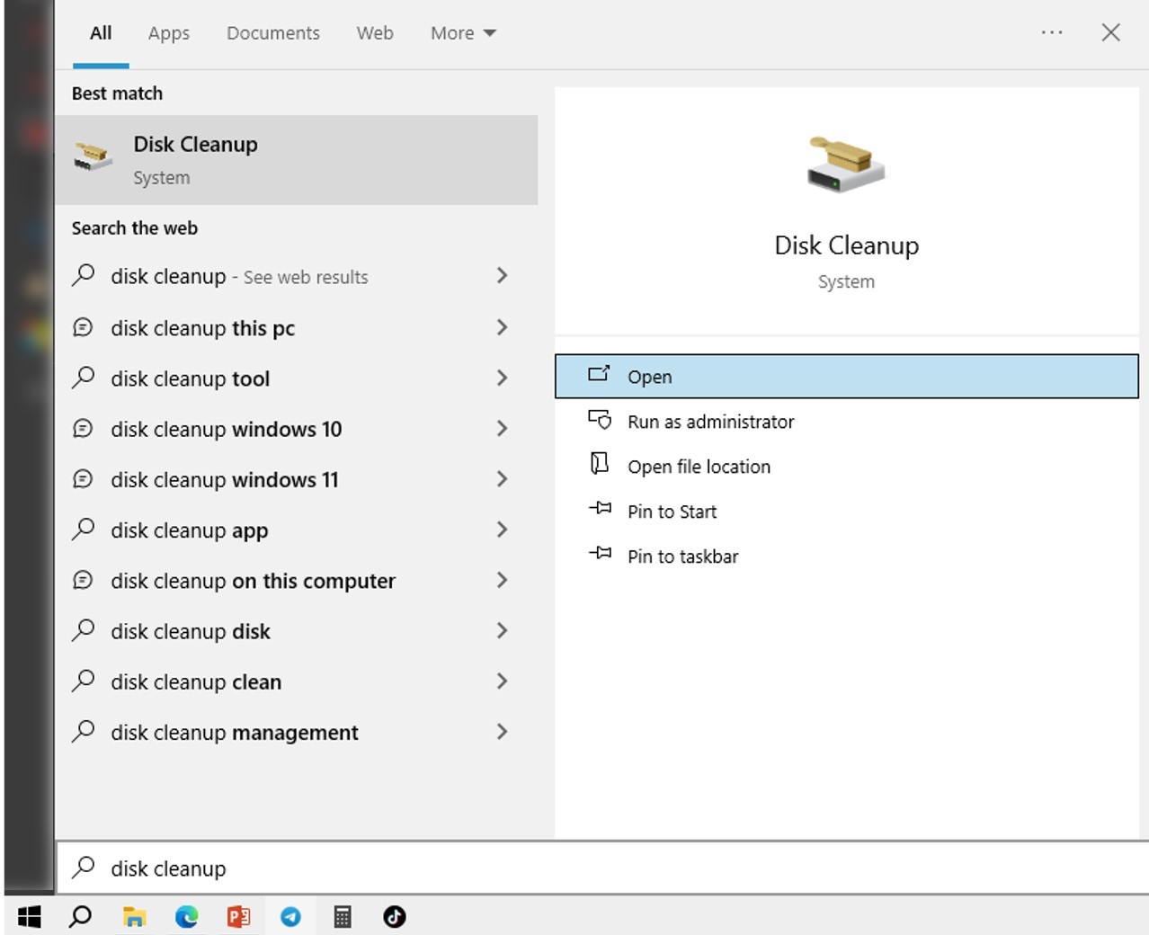Click the magnifier icon in the search box
1149x935 pixels.
[84, 867]
